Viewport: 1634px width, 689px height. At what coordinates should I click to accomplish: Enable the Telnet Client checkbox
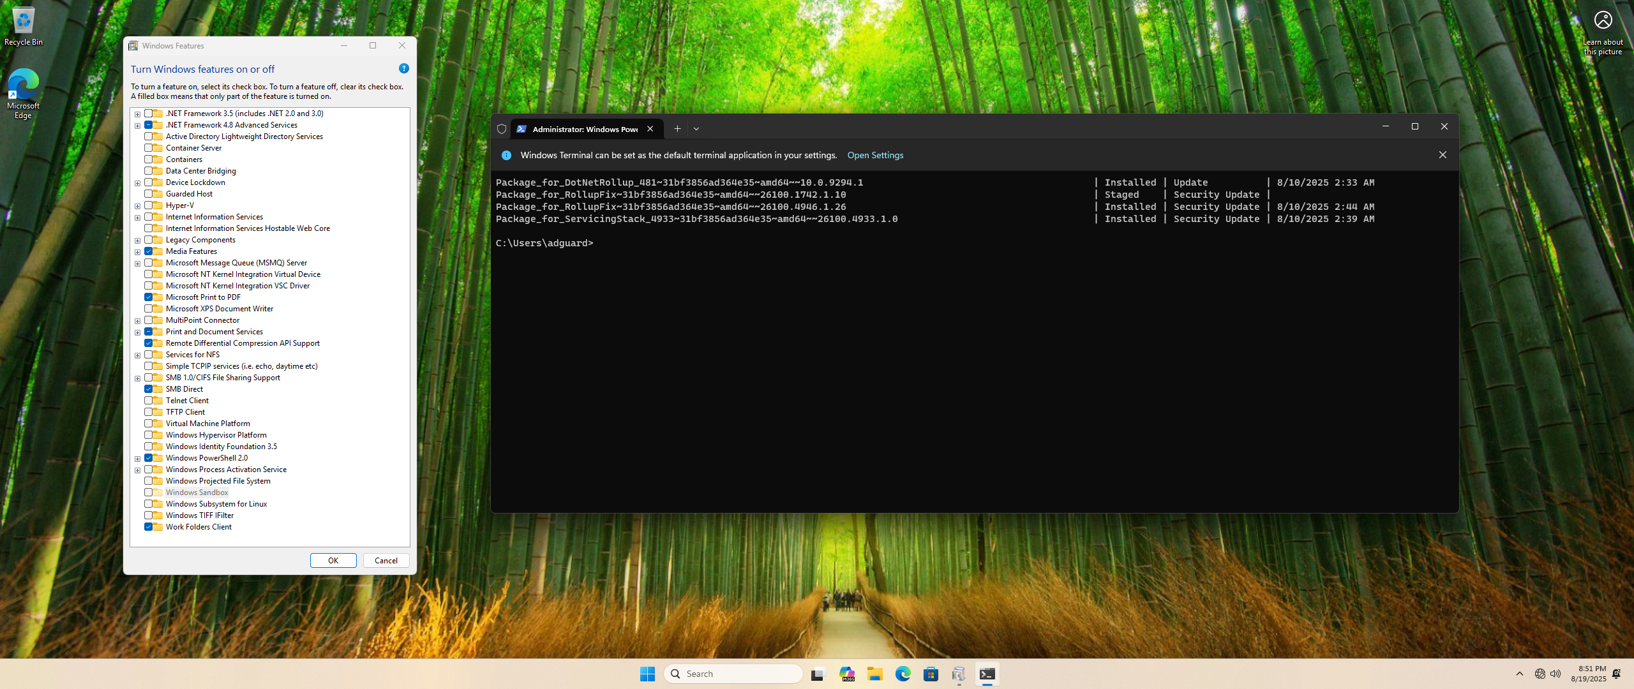pyautogui.click(x=148, y=401)
